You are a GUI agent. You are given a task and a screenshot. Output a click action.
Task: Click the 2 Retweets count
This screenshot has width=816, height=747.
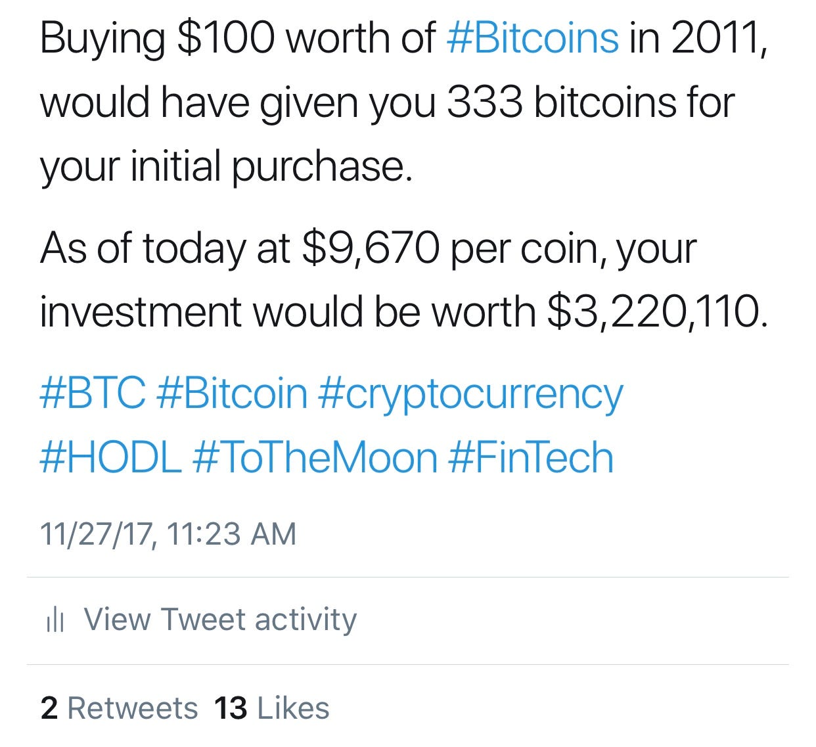(x=122, y=708)
